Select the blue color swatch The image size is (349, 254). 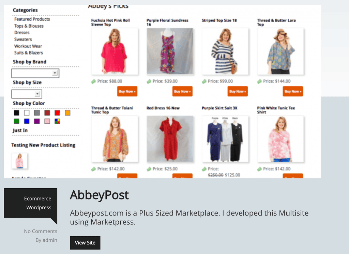[x=27, y=121]
